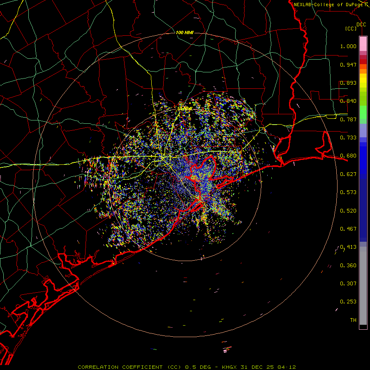Screen dimensions: 370x370
Task: Click the 100 NMI range ring label
Action: (x=185, y=32)
